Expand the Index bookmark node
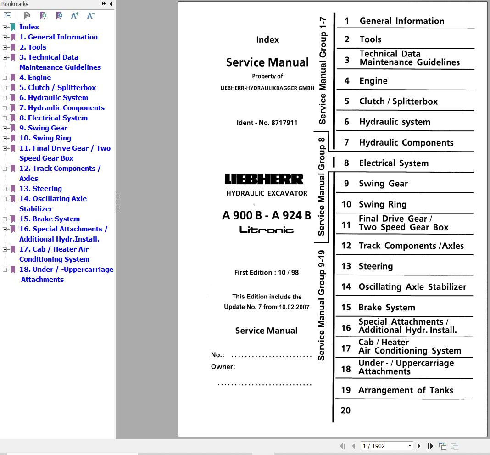Viewport: 490px width, 455px height. point(5,27)
